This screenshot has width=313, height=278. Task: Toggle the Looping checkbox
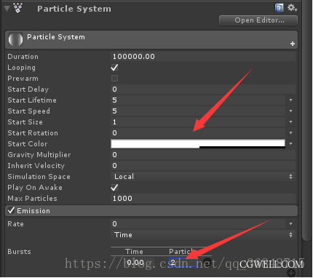(x=114, y=68)
